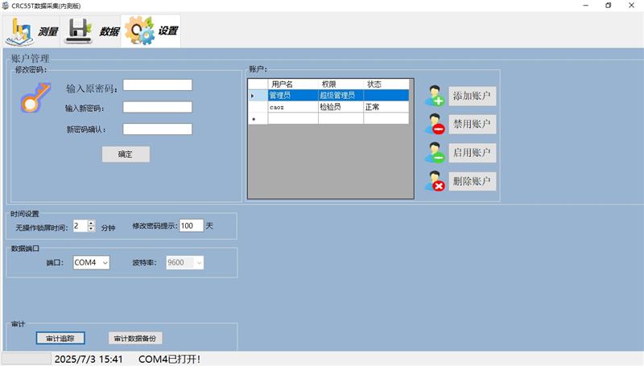Focus the 输入新密码 input field
This screenshot has width=644, height=366.
[x=157, y=108]
